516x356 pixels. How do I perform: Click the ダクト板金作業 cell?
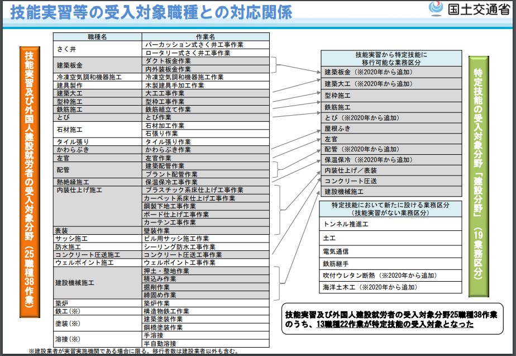(x=206, y=61)
